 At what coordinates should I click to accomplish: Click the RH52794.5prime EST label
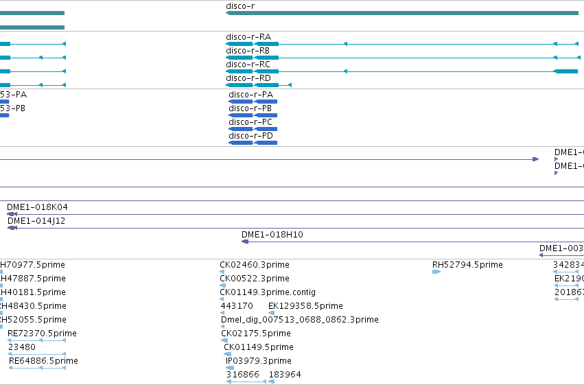pyautogui.click(x=468, y=265)
